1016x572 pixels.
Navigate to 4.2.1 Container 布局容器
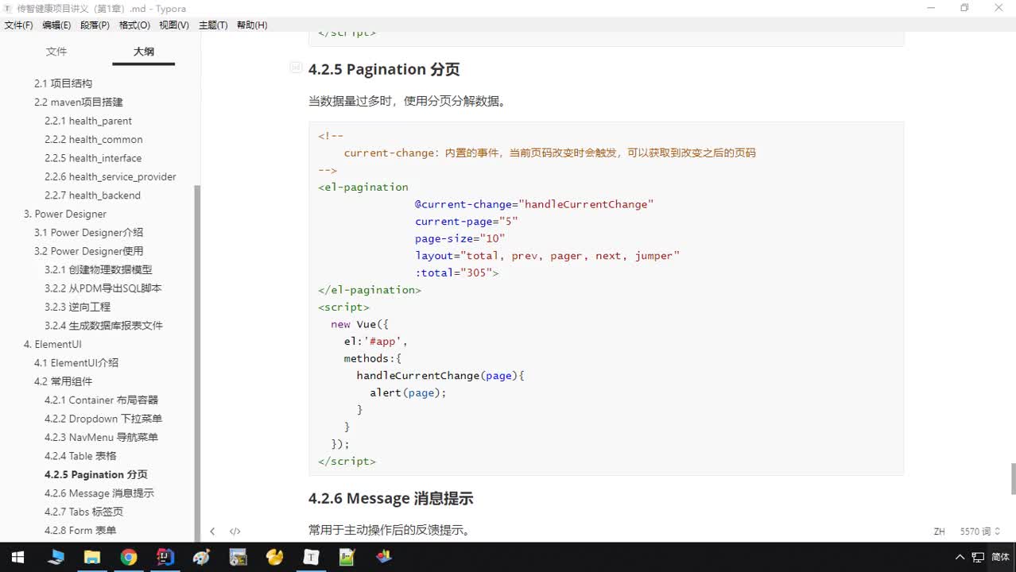102,400
